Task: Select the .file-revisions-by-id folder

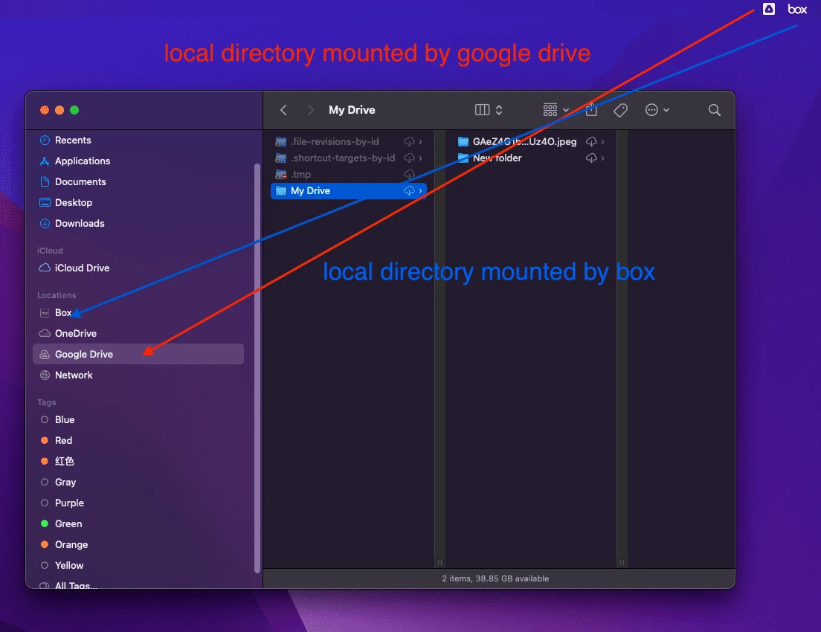Action: pos(349,142)
